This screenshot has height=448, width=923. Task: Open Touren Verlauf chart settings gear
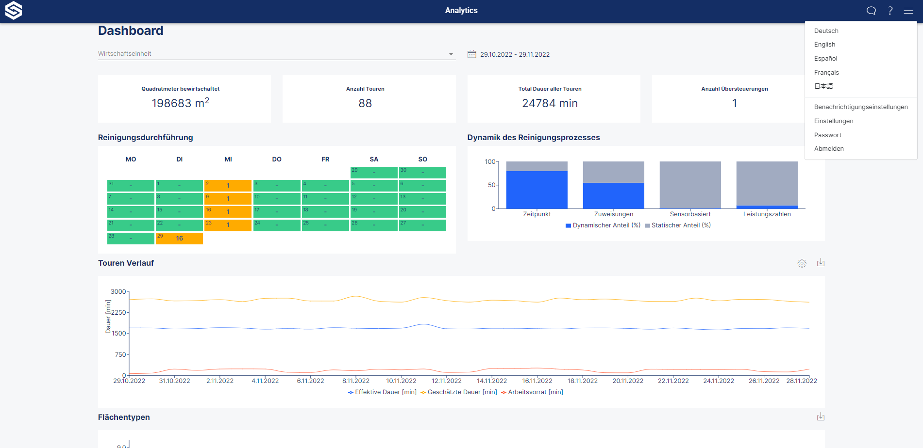click(802, 263)
